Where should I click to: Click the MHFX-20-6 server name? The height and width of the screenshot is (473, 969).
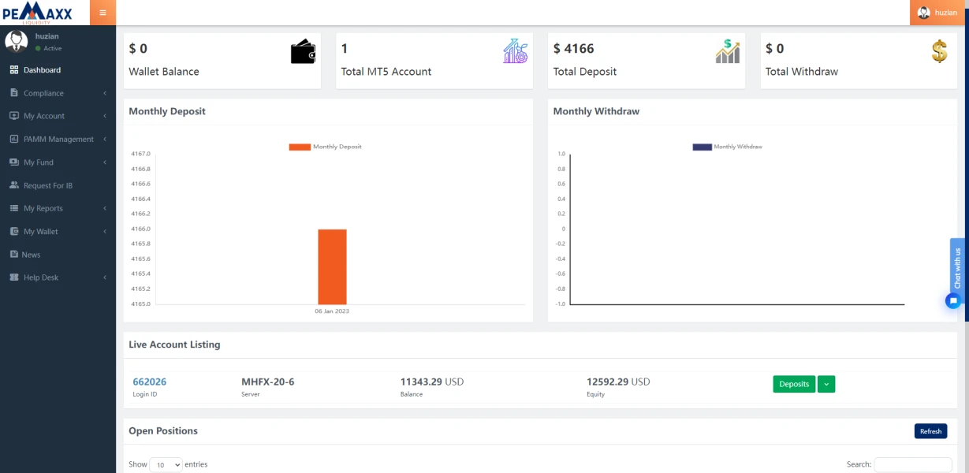coord(268,382)
